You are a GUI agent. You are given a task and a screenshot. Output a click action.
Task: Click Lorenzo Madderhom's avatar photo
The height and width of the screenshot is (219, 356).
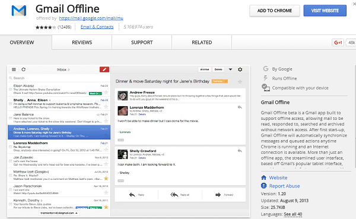pyautogui.click(x=123, y=111)
